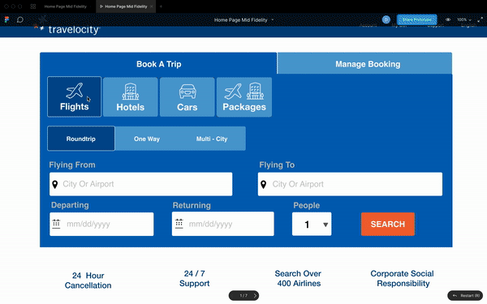Select the active prototype Home Page Mid Fidelity tab
This screenshot has width=487, height=304.
126,6
